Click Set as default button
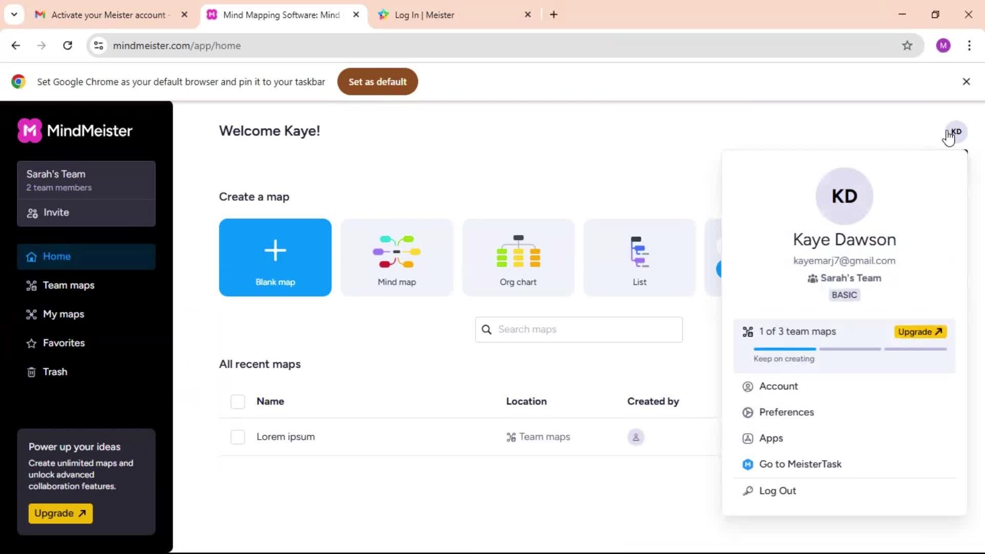This screenshot has width=985, height=554. pos(378,82)
